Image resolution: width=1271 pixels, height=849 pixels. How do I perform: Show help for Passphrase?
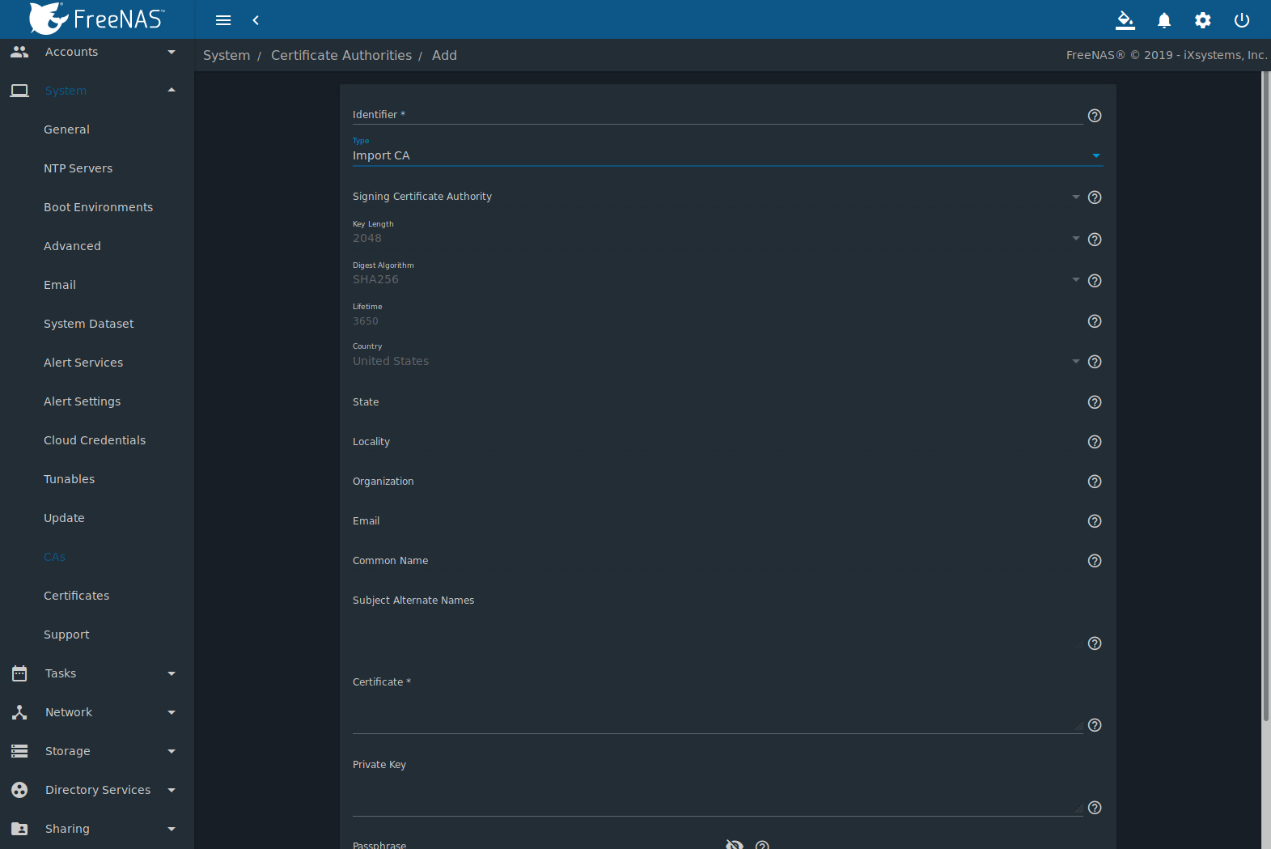[x=762, y=845]
